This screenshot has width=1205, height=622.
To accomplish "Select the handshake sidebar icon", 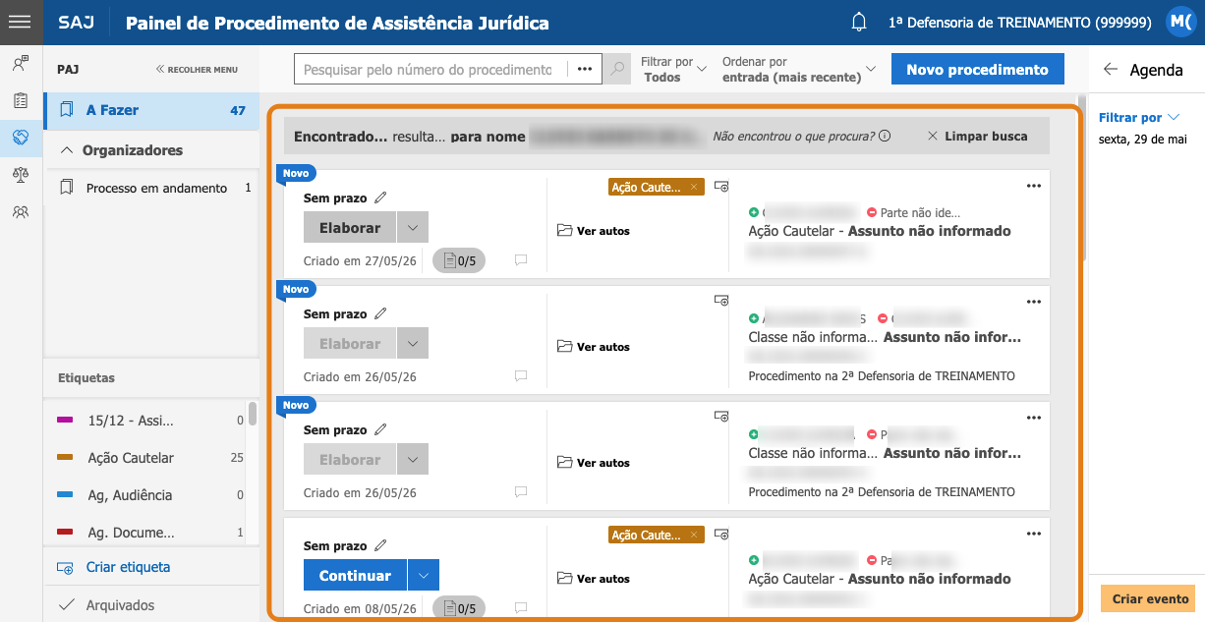I will click(x=21, y=138).
